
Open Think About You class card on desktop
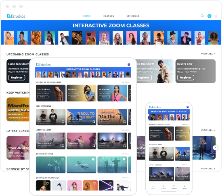pyautogui.click(x=18, y=148)
